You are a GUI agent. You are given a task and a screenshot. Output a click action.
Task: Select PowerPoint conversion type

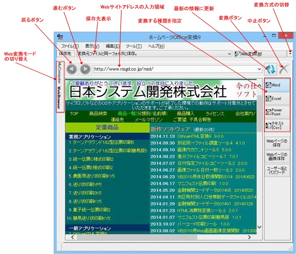[277, 112]
